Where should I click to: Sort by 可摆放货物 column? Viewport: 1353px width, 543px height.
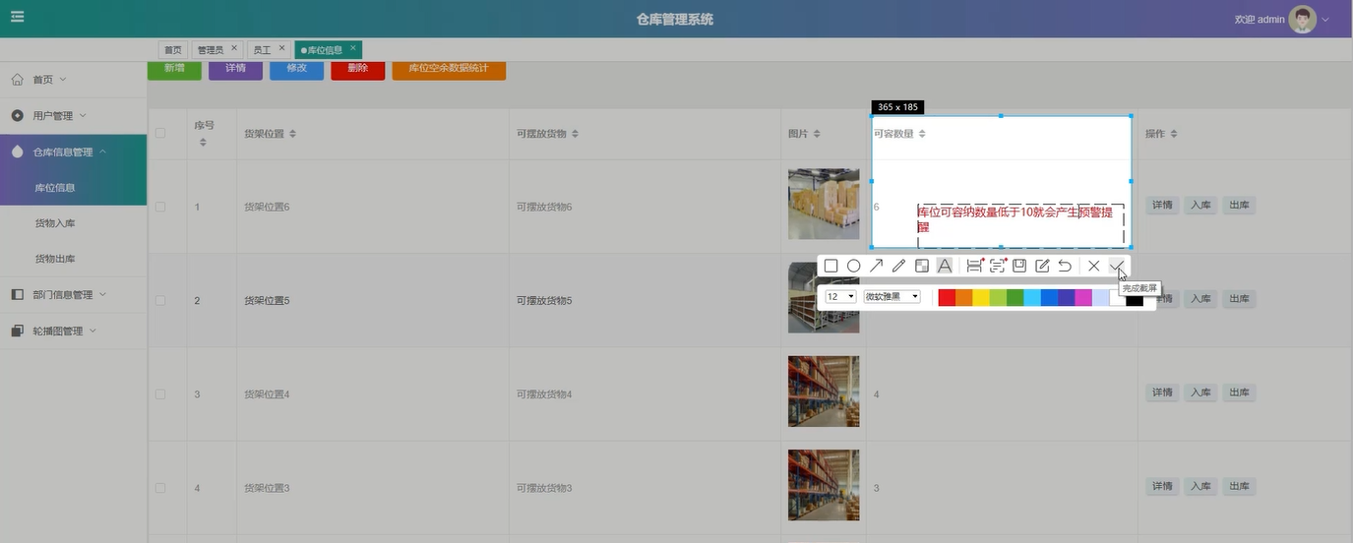pyautogui.click(x=575, y=134)
